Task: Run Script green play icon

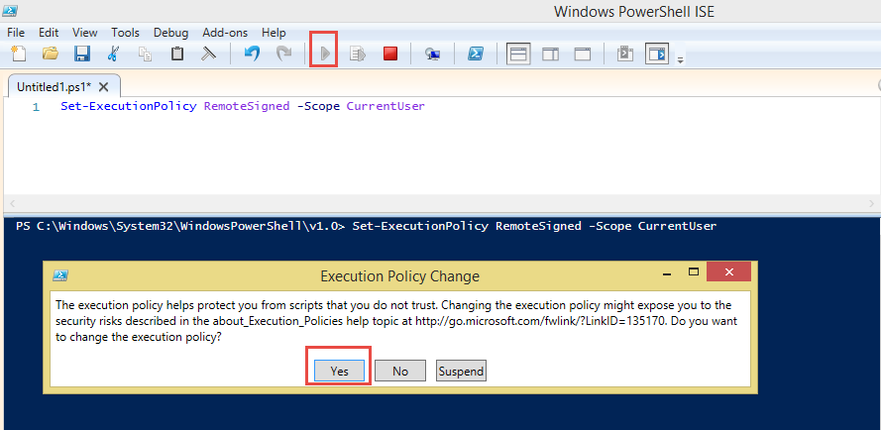Action: click(325, 54)
